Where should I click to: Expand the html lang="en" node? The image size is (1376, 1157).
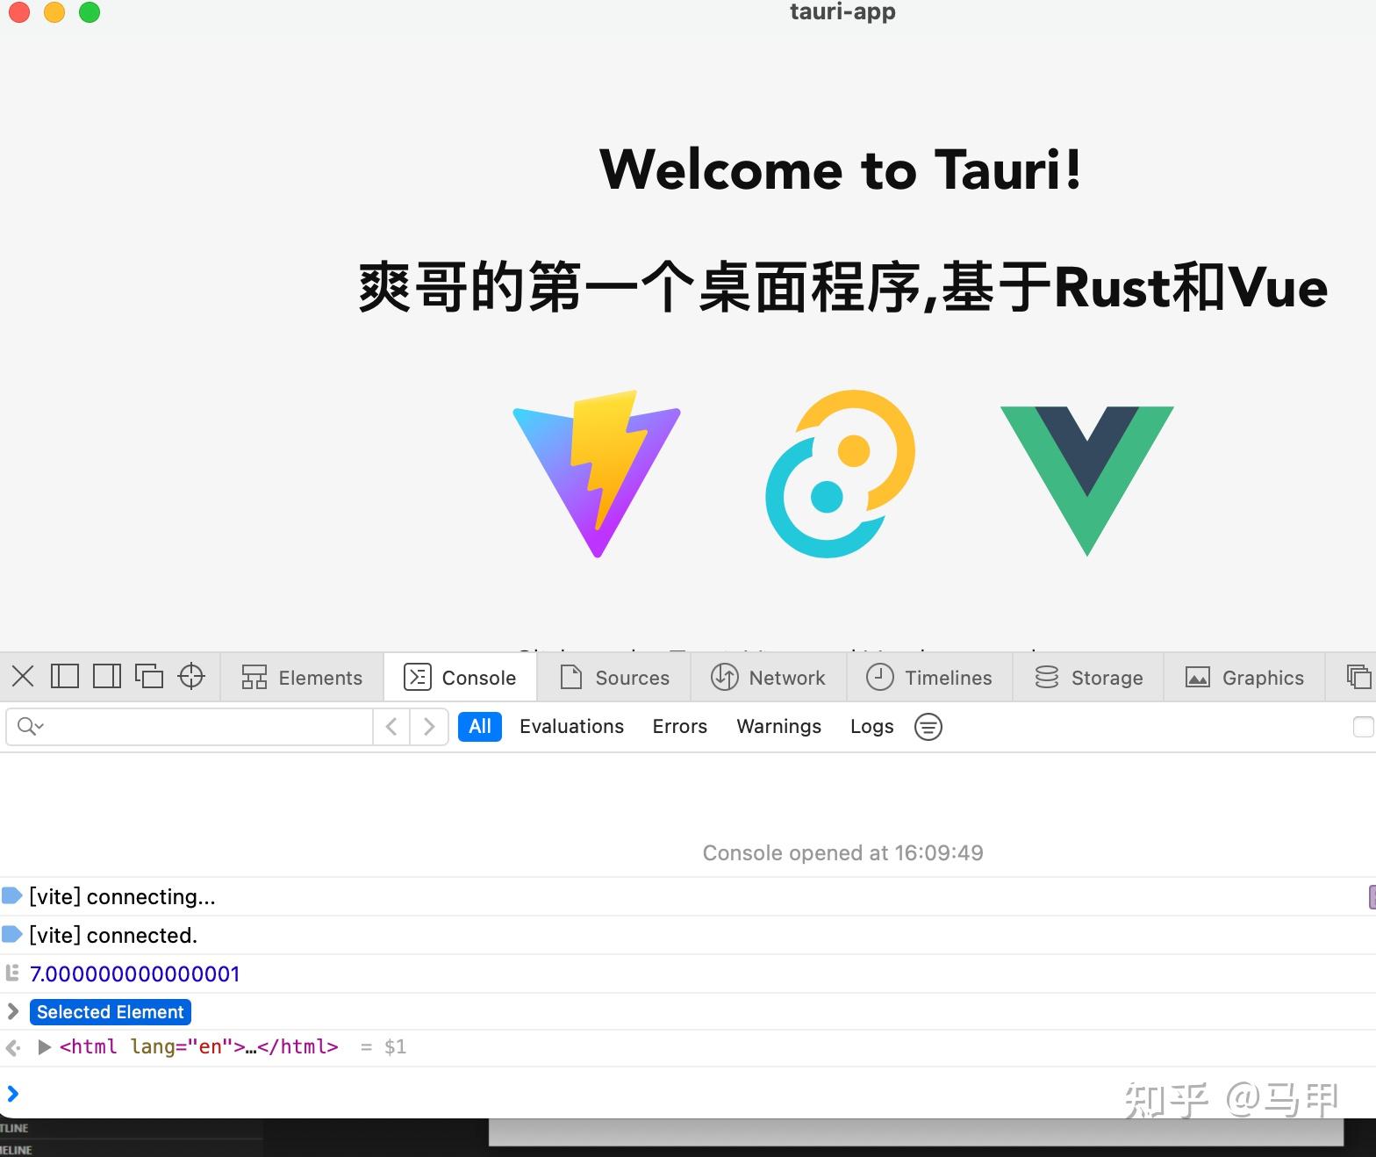44,1046
